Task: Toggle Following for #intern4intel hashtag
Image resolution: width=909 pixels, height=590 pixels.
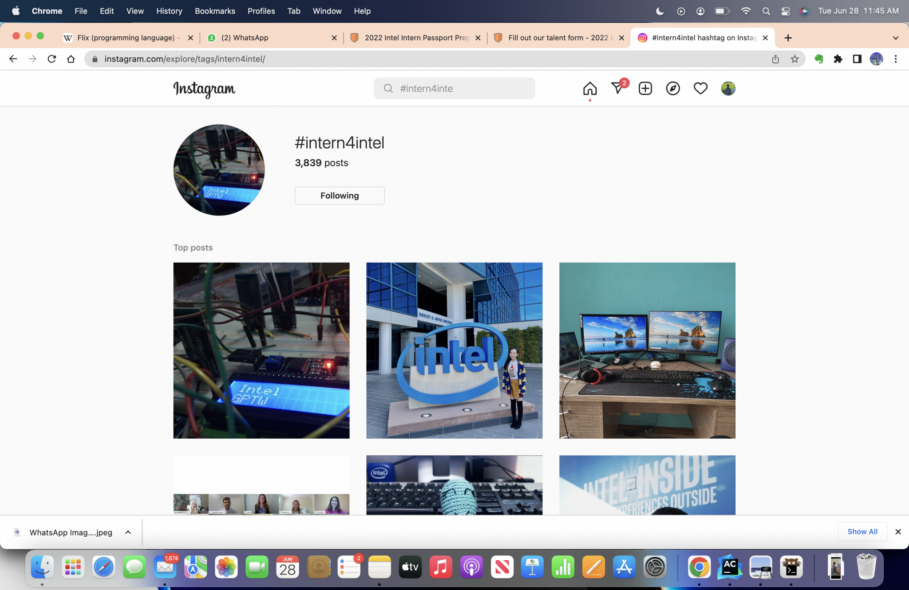Action: (x=340, y=196)
